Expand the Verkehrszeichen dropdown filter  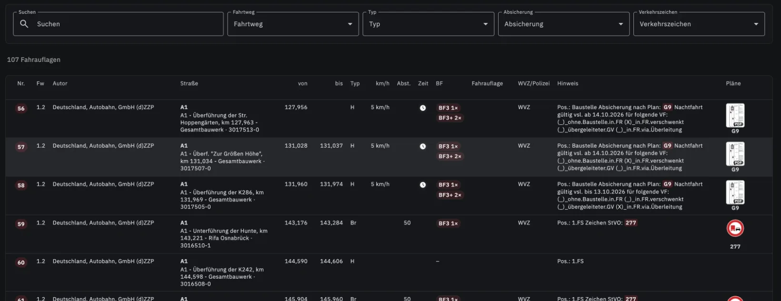coord(699,24)
